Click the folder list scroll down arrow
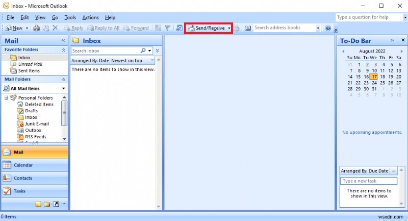 (x=64, y=139)
